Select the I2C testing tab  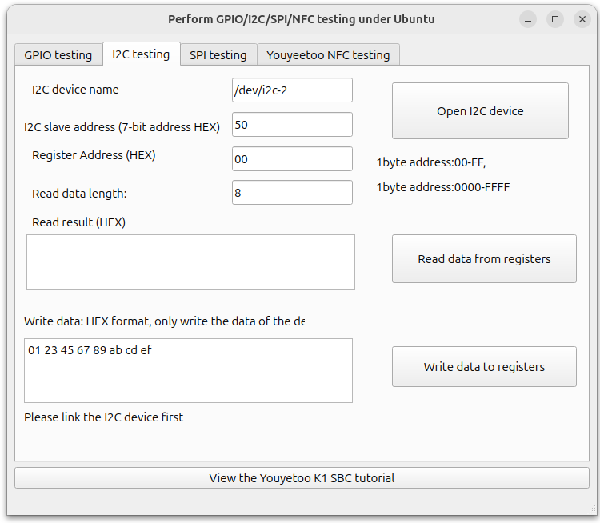pyautogui.click(x=141, y=54)
